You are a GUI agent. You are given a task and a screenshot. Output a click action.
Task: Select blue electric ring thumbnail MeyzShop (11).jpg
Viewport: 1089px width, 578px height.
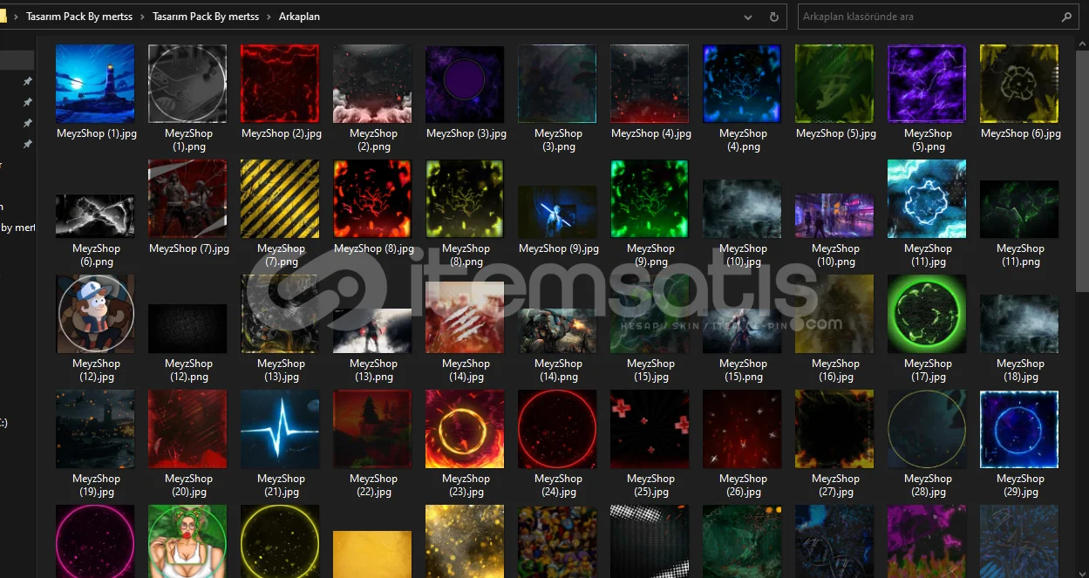927,199
